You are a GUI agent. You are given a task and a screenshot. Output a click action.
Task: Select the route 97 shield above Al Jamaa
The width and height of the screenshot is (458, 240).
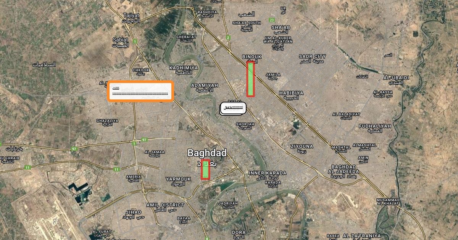(x=144, y=140)
